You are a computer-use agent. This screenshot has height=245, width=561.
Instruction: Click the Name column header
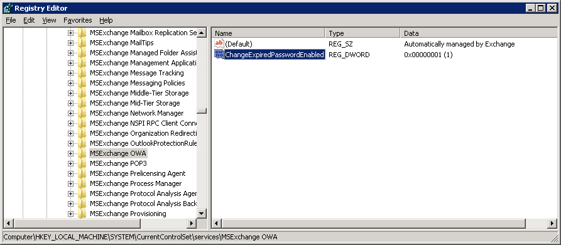pos(268,33)
